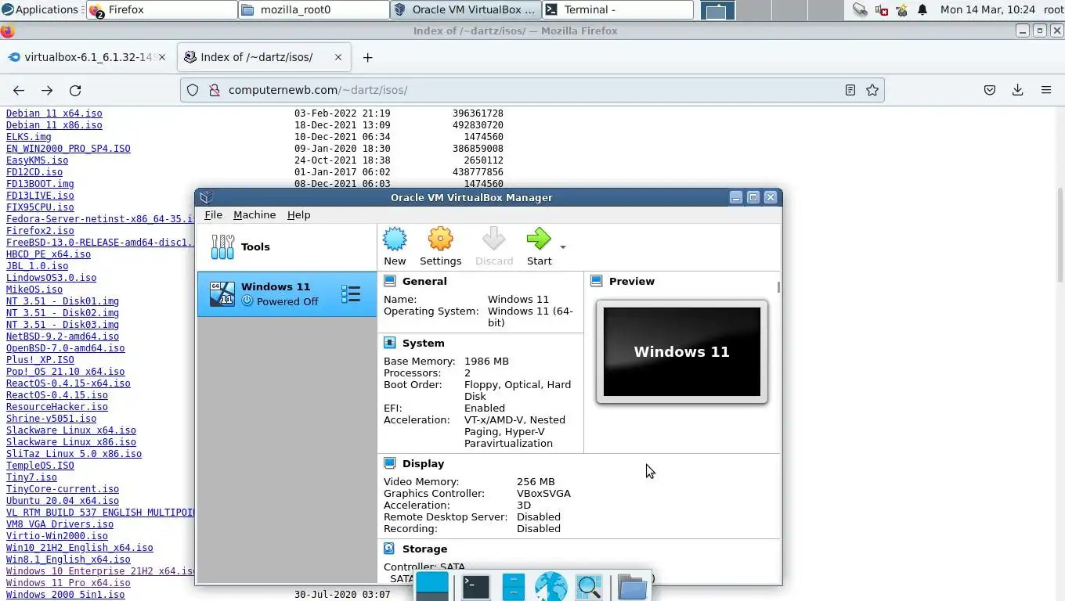Click the Windows 11 preview thumbnail
The height and width of the screenshot is (601, 1065).
681,351
